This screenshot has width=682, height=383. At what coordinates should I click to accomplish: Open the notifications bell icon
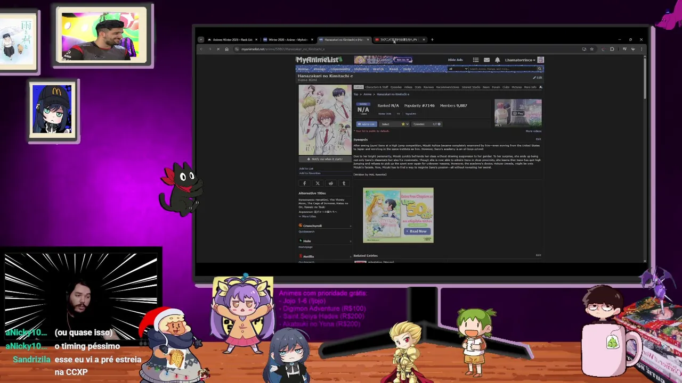click(497, 60)
